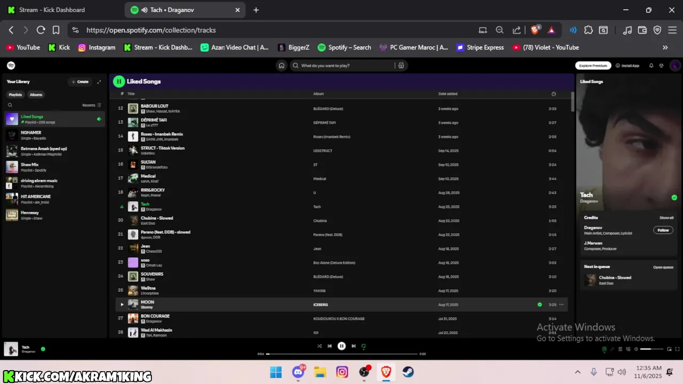The width and height of the screenshot is (683, 384).
Task: Mute using the speaker volume icon
Action: click(x=636, y=349)
